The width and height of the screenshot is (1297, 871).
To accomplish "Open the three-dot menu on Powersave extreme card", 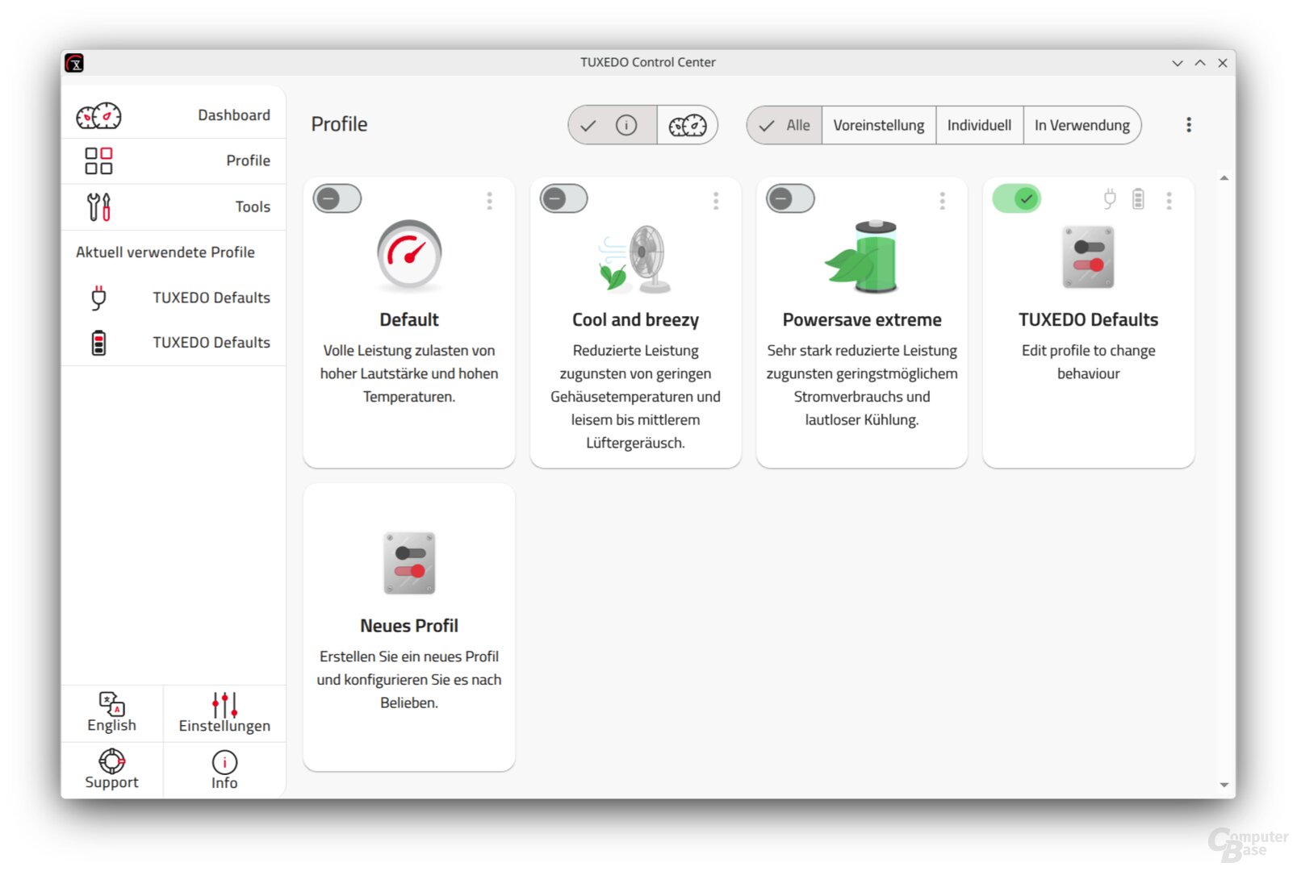I will coord(942,201).
